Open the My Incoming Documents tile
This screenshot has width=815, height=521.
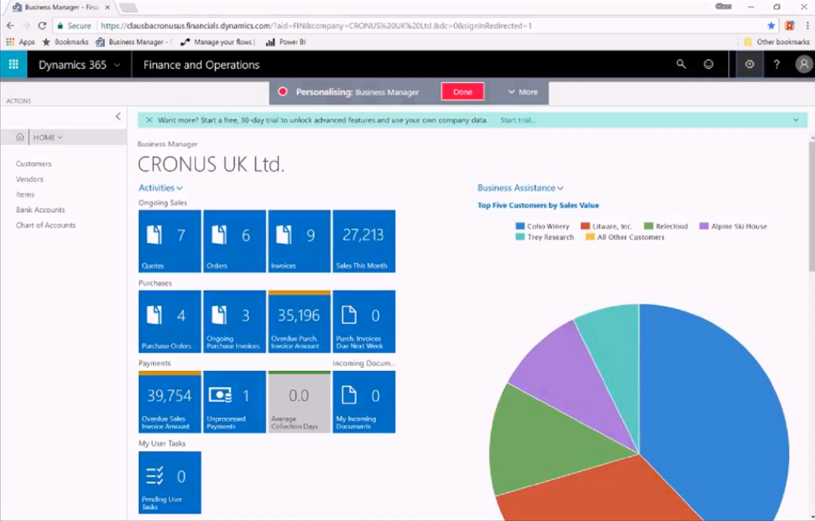point(364,402)
